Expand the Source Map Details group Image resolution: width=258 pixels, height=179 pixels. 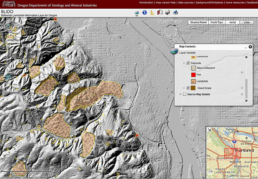pyautogui.click(x=180, y=94)
